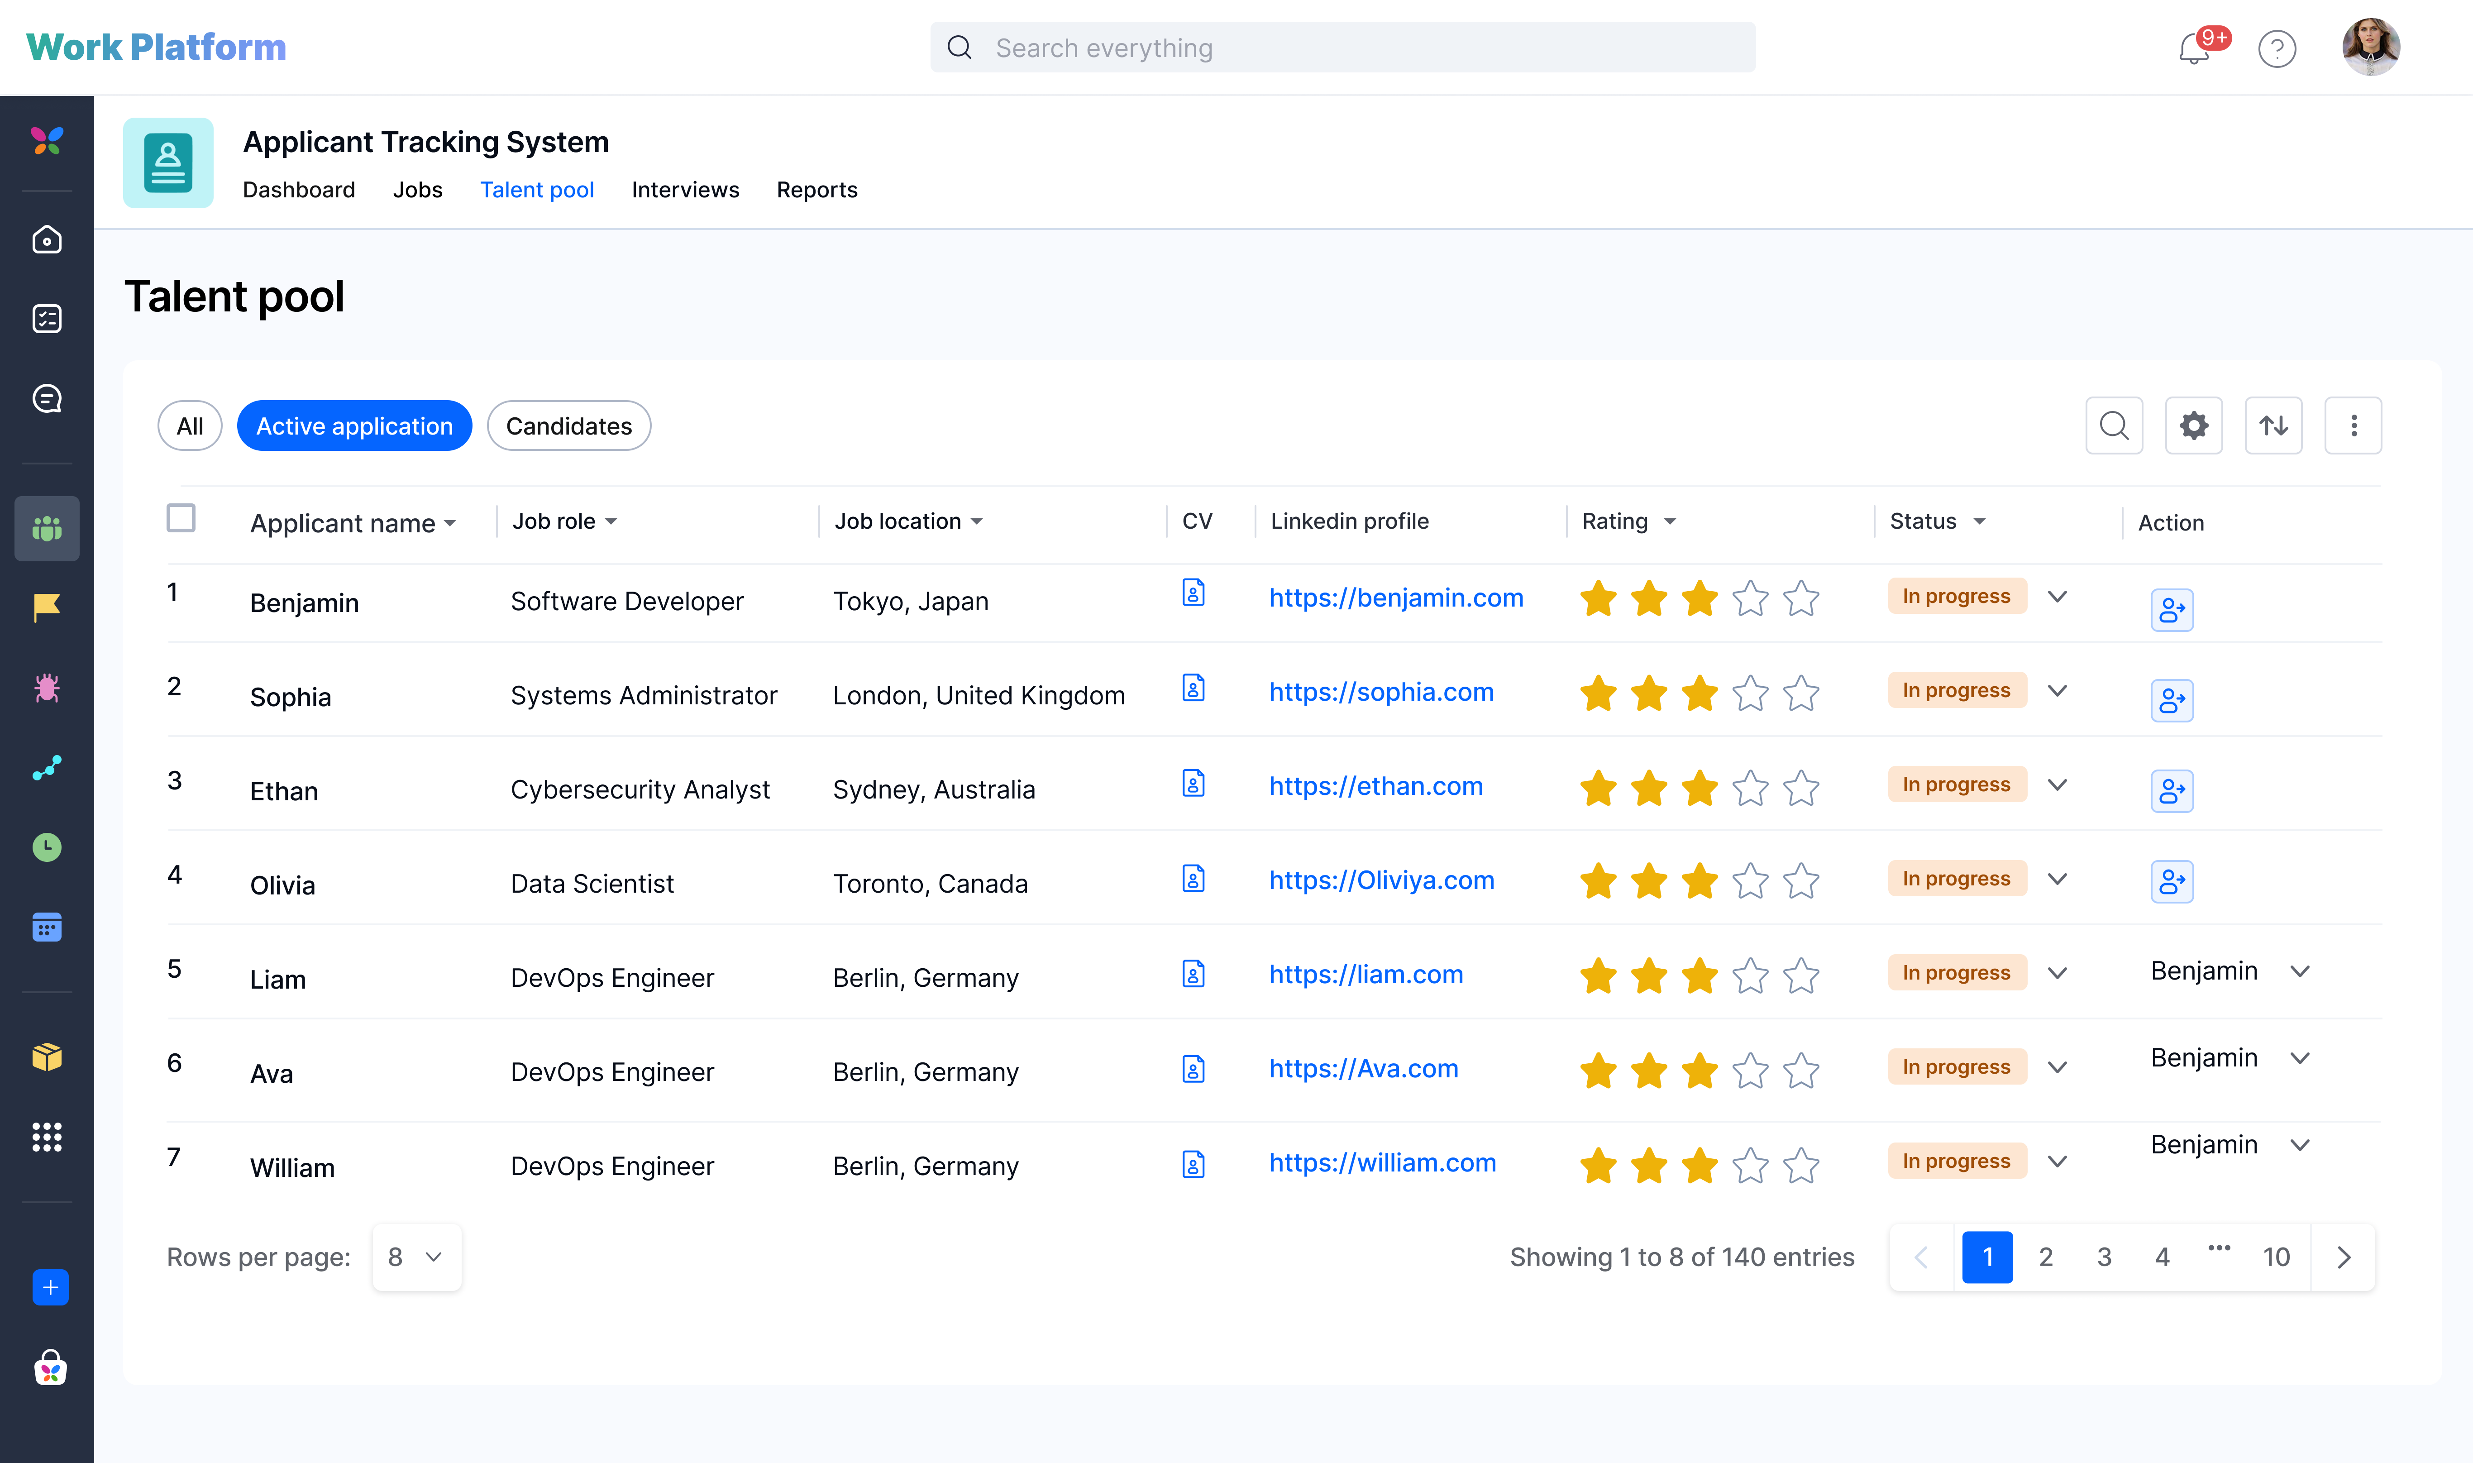Image resolution: width=2473 pixels, height=1463 pixels.
Task: Expand Applicant name column sort dropdown
Action: 449,523
